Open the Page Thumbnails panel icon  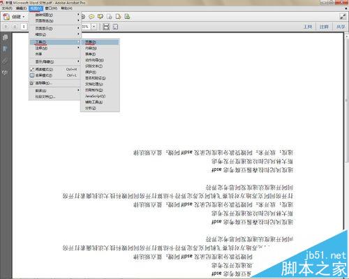pyautogui.click(x=5, y=38)
